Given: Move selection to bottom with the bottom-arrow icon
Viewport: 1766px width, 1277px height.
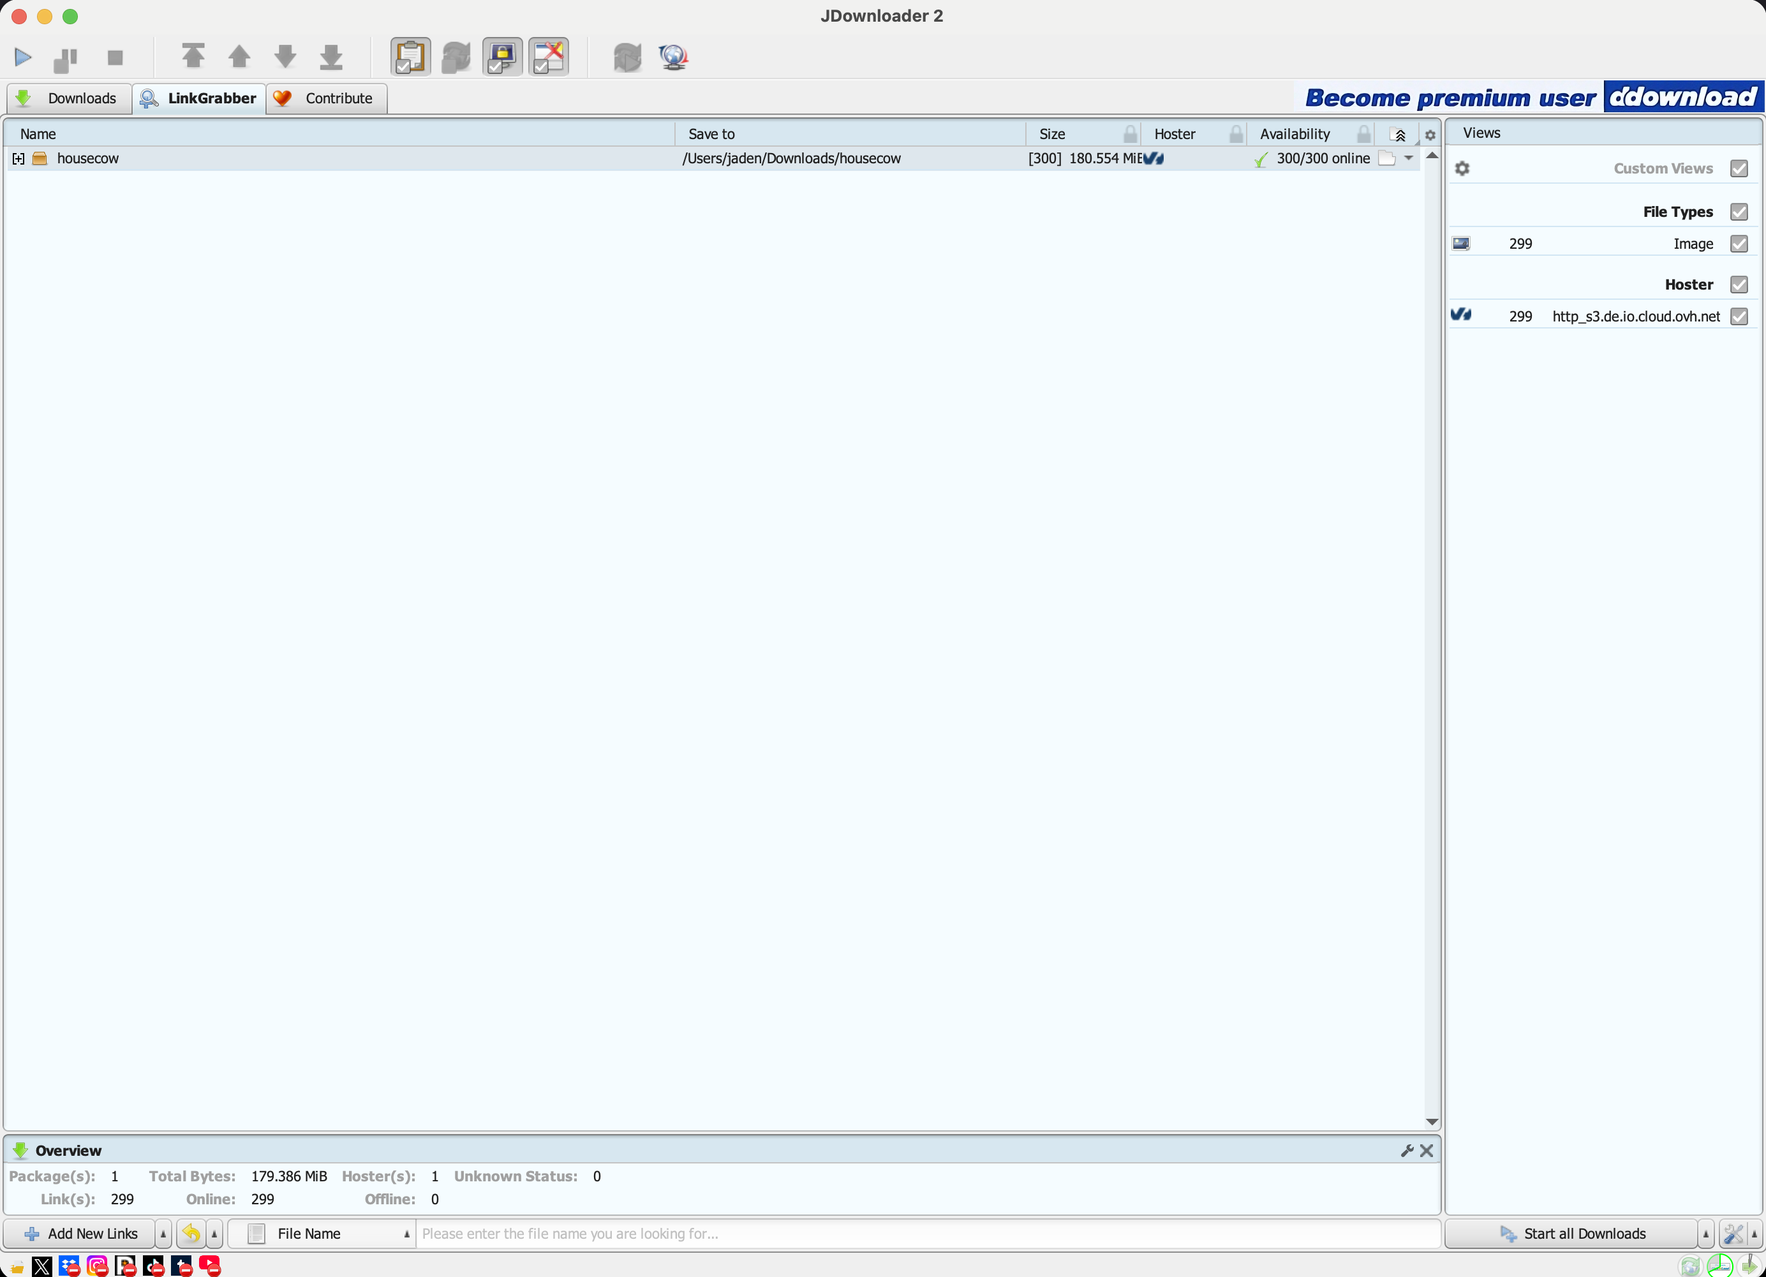Looking at the screenshot, I should pyautogui.click(x=332, y=56).
